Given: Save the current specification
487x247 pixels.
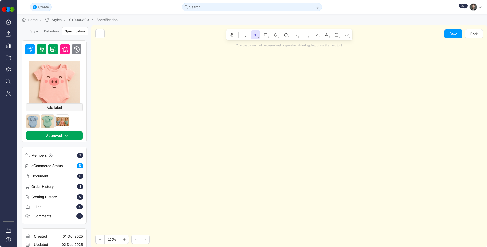Looking at the screenshot, I should click(x=453, y=34).
